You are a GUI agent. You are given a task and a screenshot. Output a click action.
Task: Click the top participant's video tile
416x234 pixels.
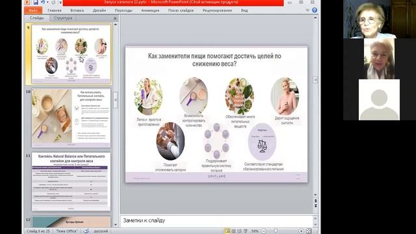[x=380, y=19]
